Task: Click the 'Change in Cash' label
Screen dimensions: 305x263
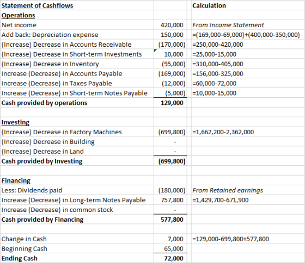Action: point(24,239)
